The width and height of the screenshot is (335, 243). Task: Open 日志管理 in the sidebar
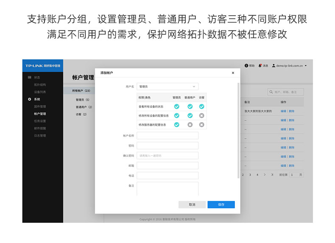pos(40,136)
